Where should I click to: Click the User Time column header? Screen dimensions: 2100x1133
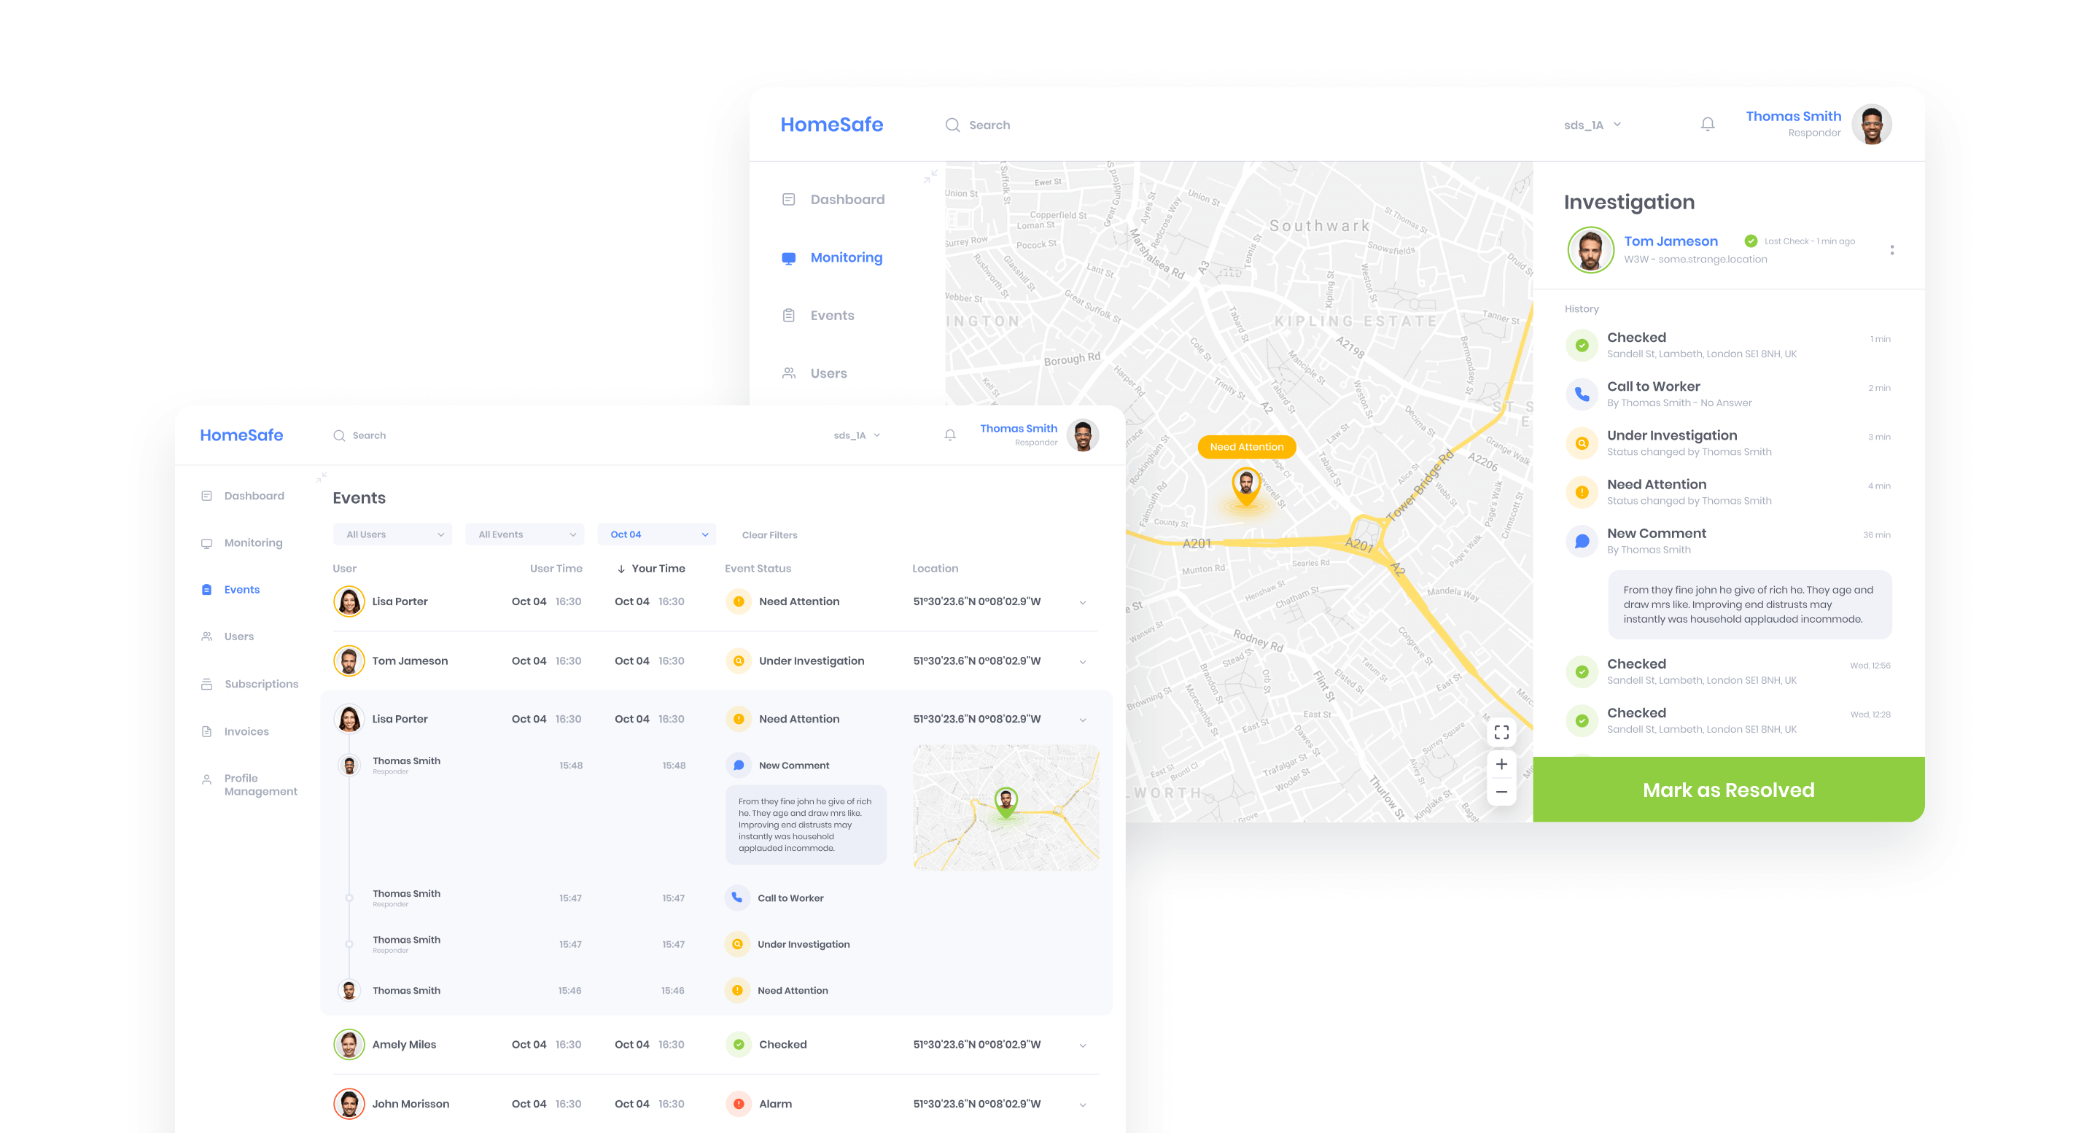[556, 568]
